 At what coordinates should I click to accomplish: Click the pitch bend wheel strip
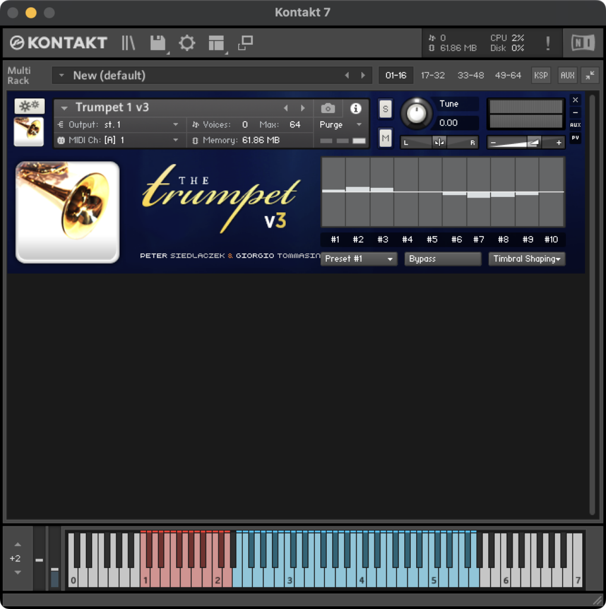(x=39, y=559)
